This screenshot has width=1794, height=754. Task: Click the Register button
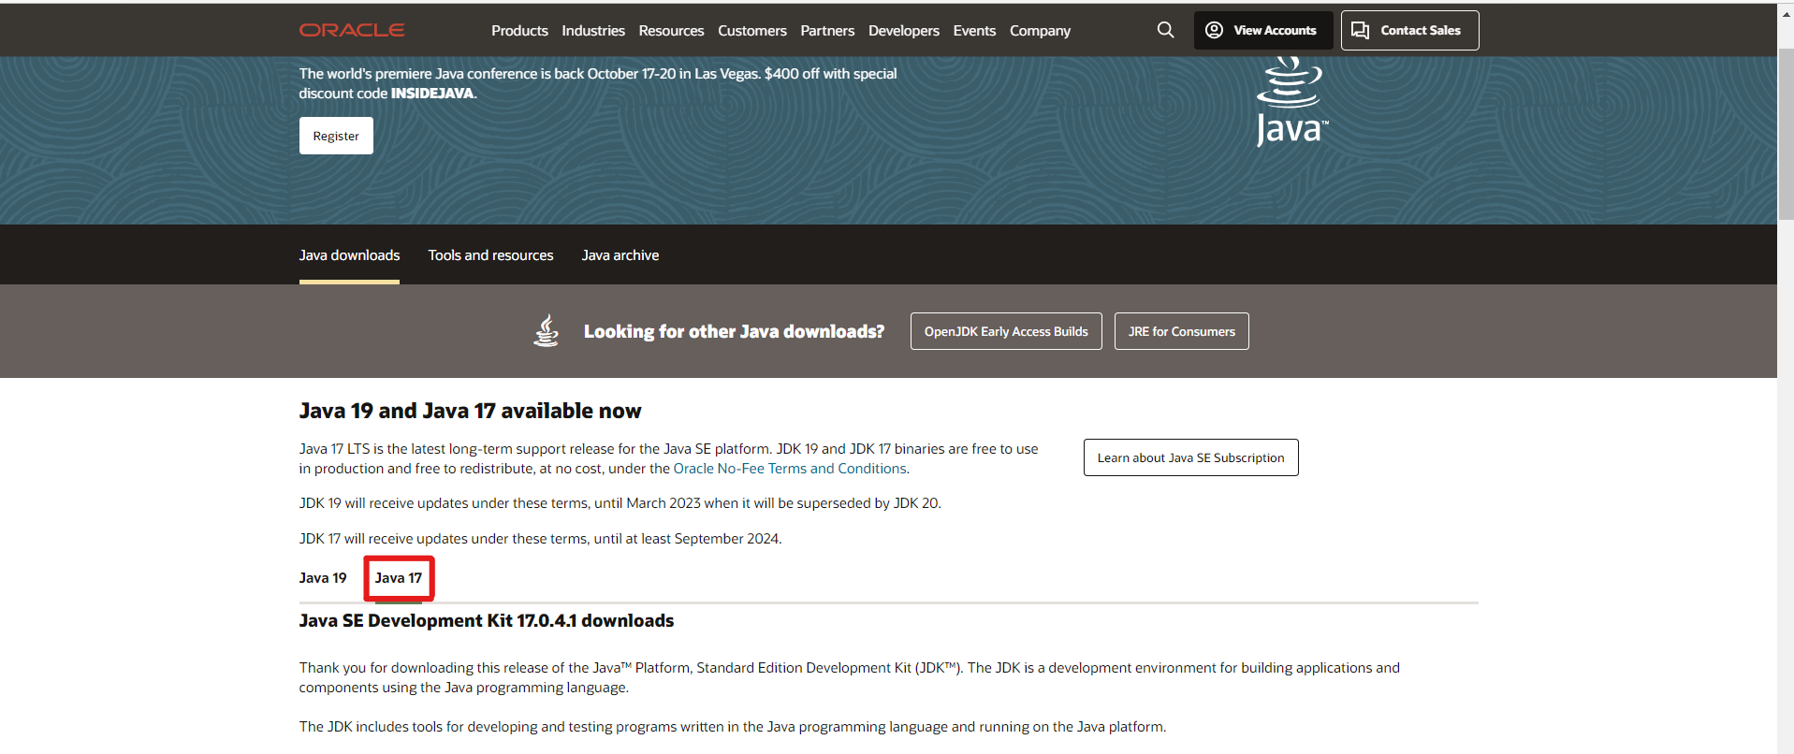pyautogui.click(x=336, y=136)
